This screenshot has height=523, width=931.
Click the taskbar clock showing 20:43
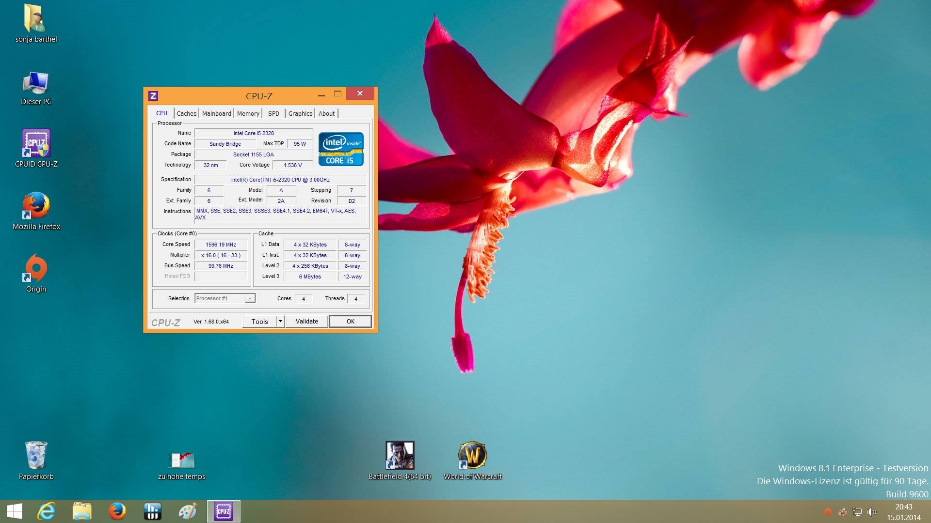[x=903, y=512]
